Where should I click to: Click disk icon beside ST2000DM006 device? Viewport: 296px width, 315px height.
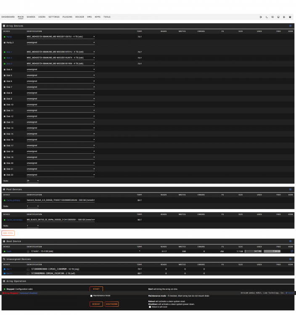28,273
